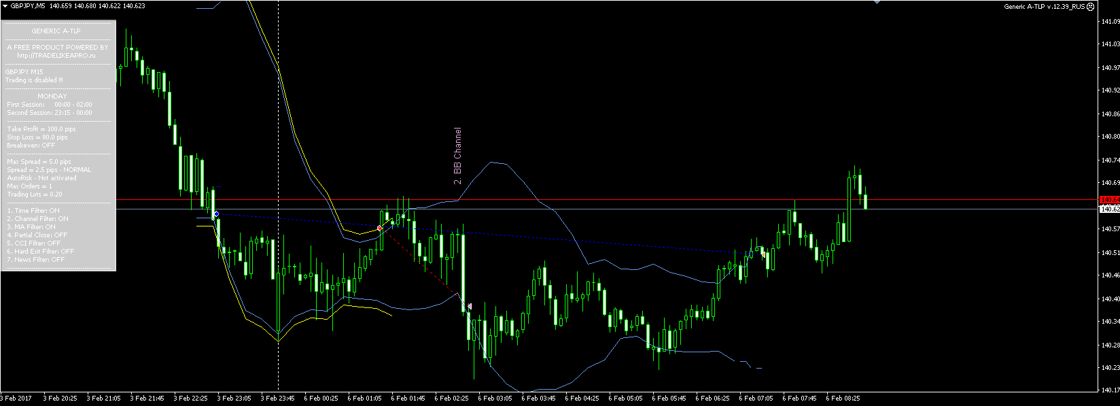Image resolution: width=1120 pixels, height=406 pixels.
Task: Click the GBPJPY,M5 chart title text
Action: click(28, 6)
